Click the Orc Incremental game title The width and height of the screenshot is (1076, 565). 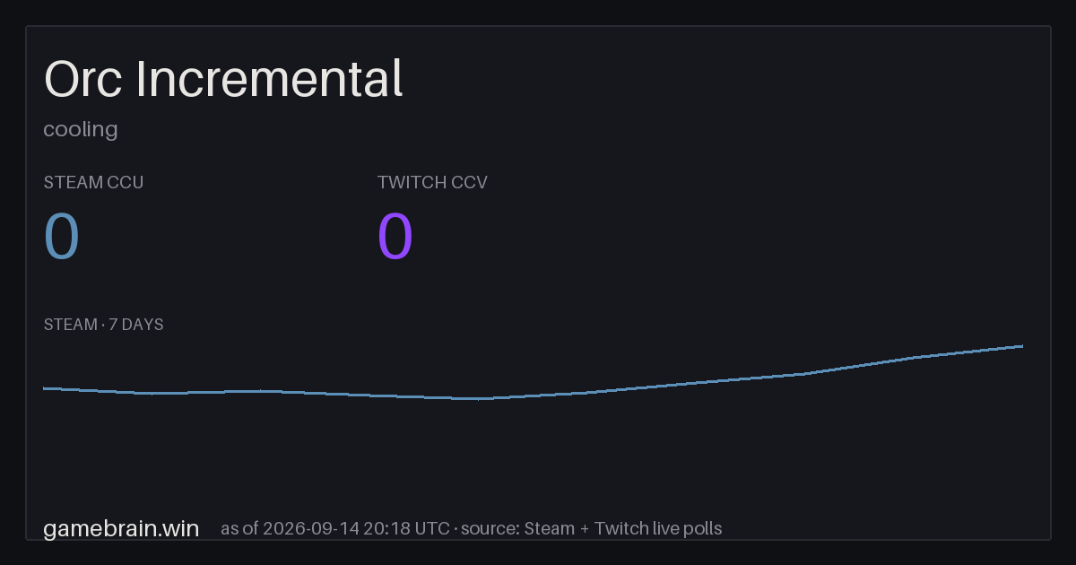tap(223, 79)
